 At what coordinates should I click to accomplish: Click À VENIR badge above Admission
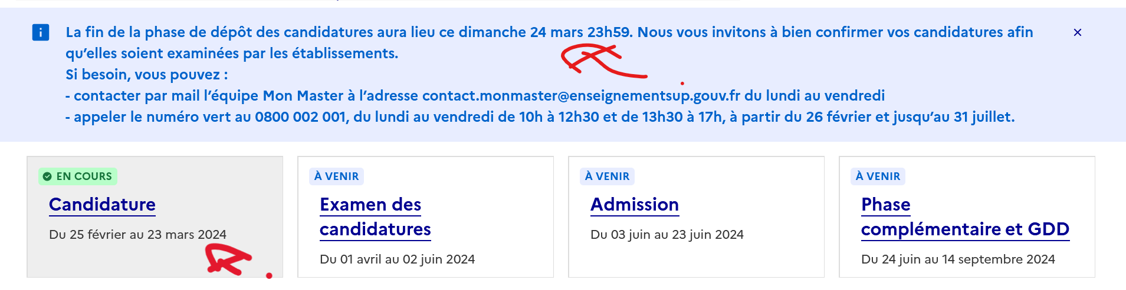pos(607,176)
